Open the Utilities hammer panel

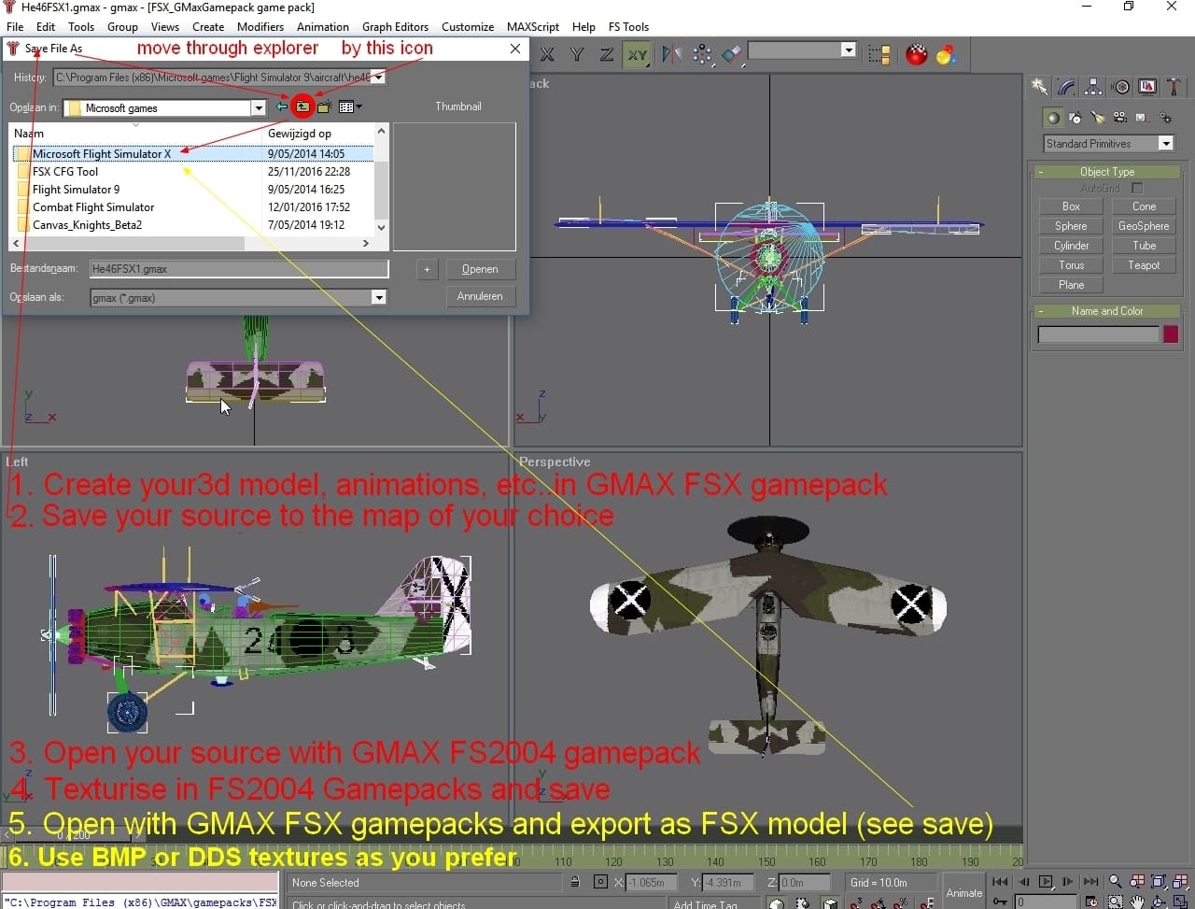click(1174, 87)
